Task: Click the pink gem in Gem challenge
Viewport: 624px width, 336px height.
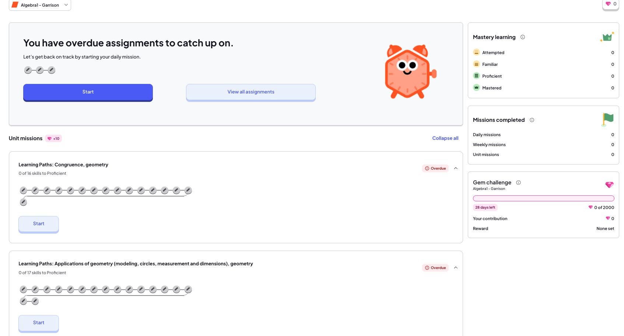Action: click(x=609, y=185)
